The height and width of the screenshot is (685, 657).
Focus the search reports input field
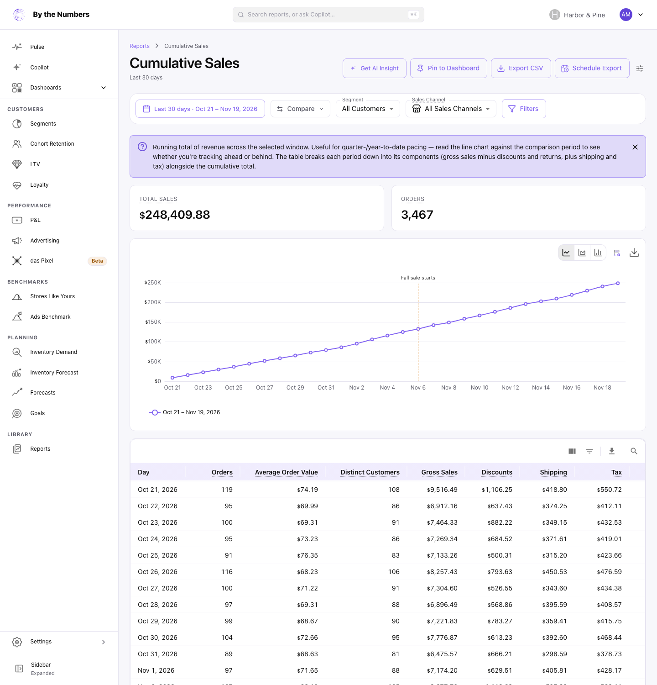click(328, 15)
